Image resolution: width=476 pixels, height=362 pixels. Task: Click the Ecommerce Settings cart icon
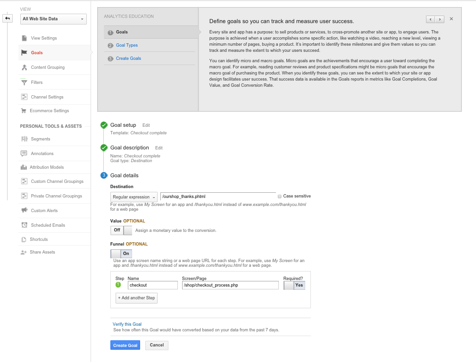click(24, 111)
